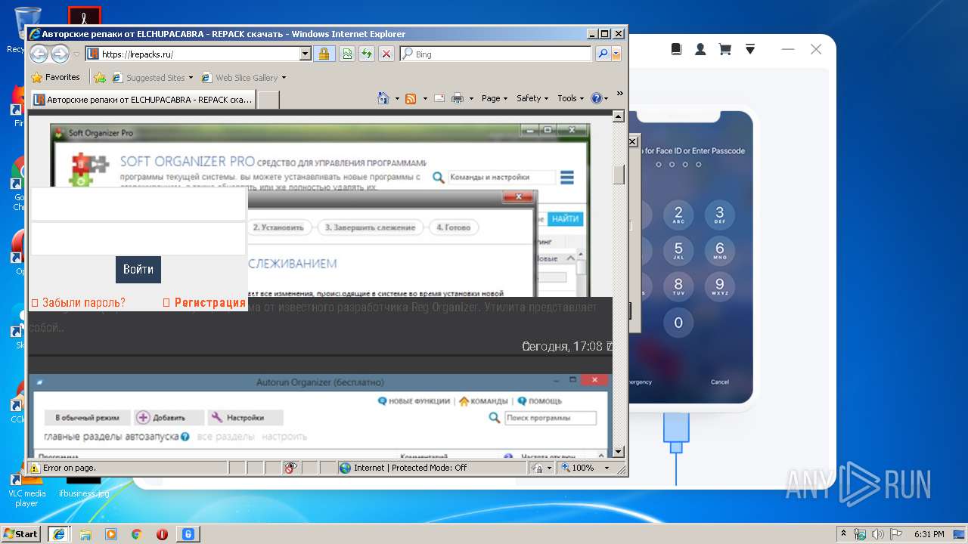This screenshot has height=544, width=968.
Task: Click the vertical scrollbar down arrow
Action: (x=619, y=452)
